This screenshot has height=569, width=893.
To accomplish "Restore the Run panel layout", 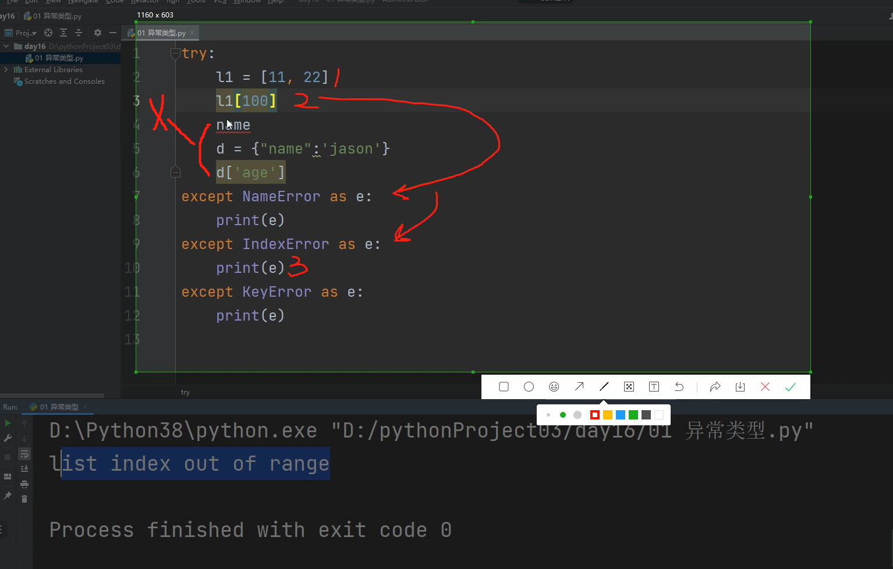I will [8, 476].
